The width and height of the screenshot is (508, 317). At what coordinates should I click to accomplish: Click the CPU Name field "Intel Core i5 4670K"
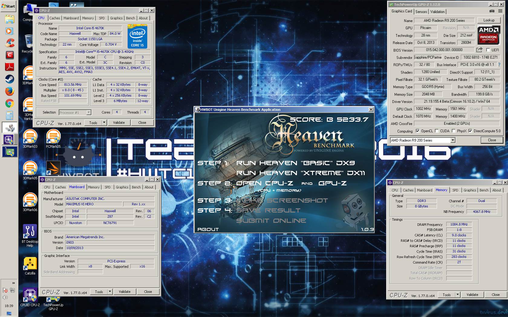click(x=90, y=28)
